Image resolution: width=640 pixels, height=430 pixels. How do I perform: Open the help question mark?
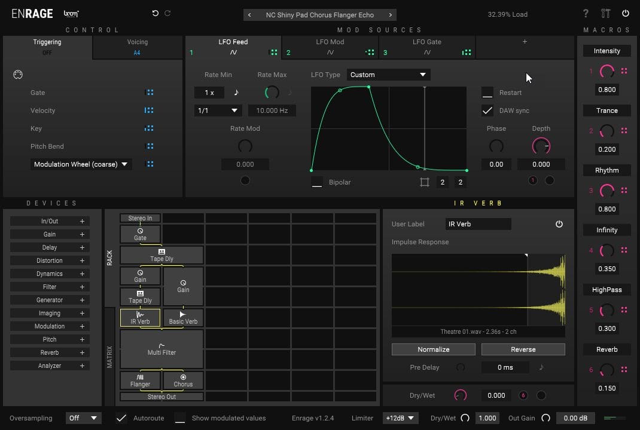coord(586,14)
